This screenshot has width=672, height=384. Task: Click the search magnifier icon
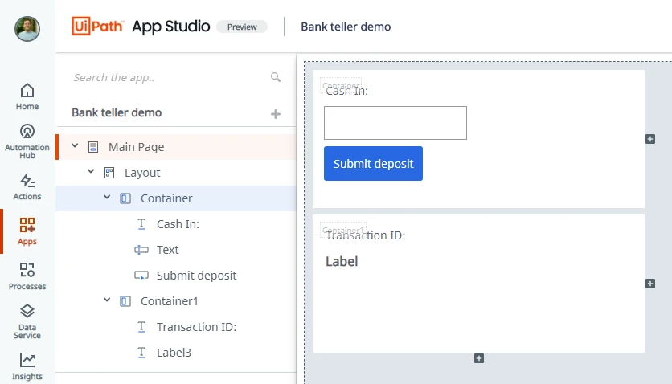coord(276,77)
